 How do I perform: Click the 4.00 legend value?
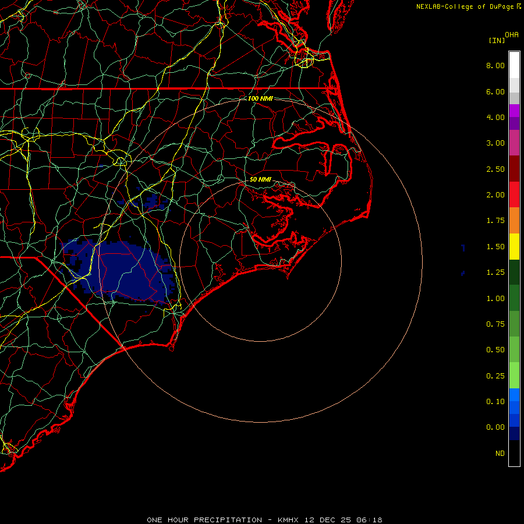pos(495,117)
